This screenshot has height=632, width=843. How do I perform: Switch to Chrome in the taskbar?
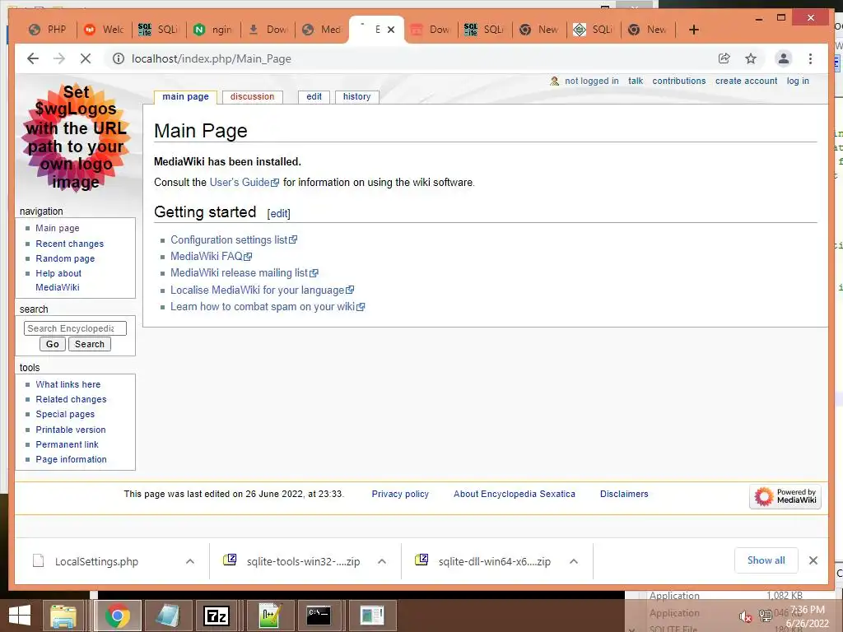(x=117, y=616)
